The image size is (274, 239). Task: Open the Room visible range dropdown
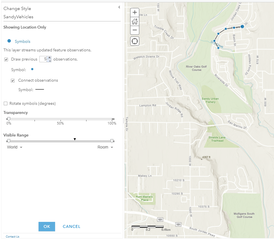tap(105, 147)
